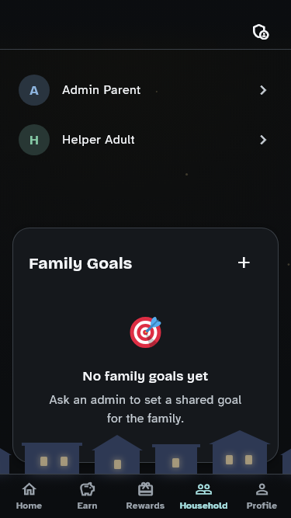Select the Household tab label
Image resolution: width=291 pixels, height=518 pixels.
pyautogui.click(x=203, y=506)
